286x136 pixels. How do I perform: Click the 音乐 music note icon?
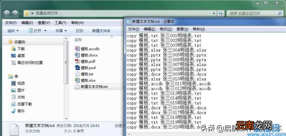13,111
